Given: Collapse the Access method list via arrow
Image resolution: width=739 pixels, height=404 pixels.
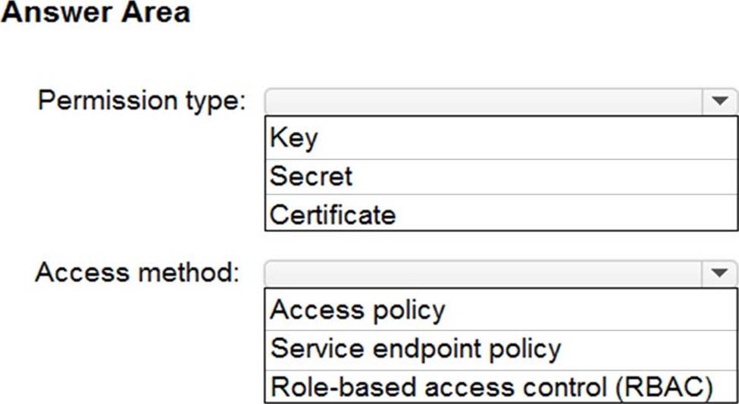Looking at the screenshot, I should [719, 273].
